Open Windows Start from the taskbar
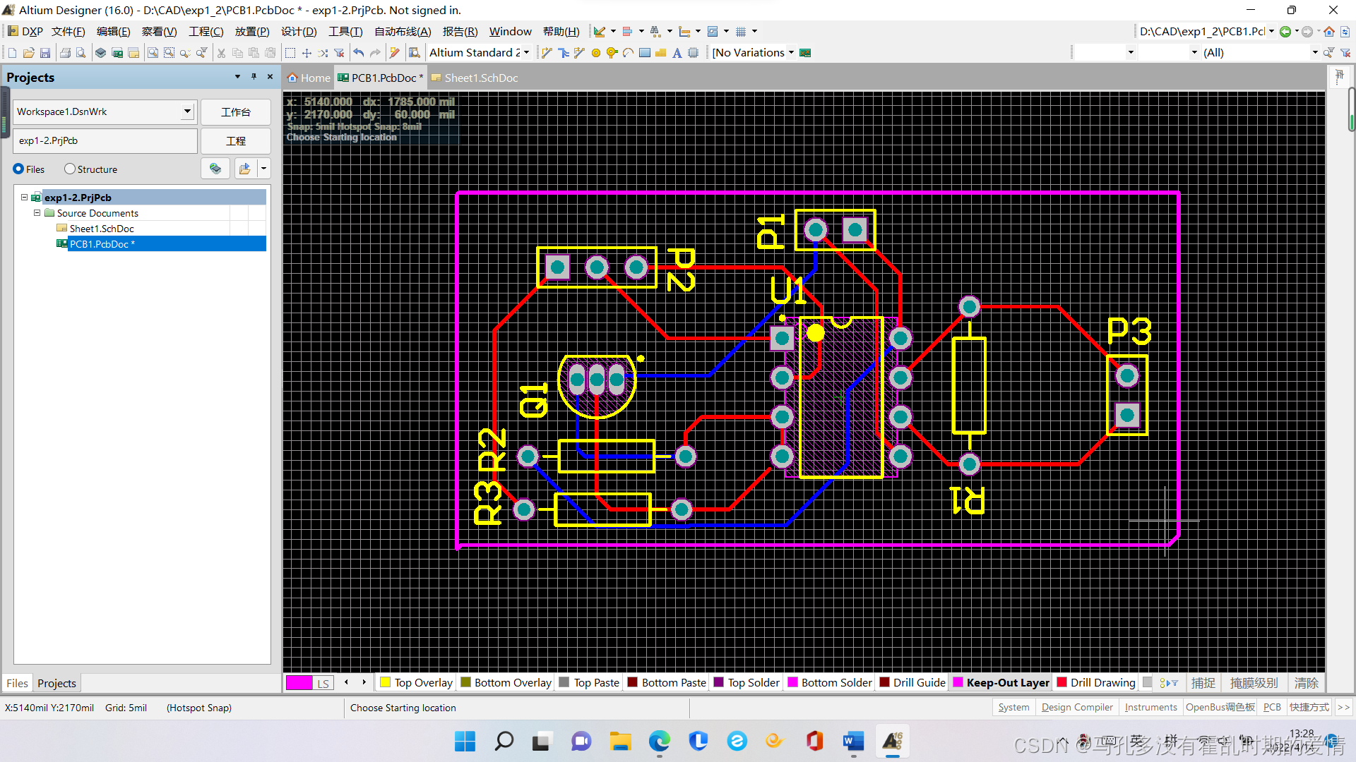The height and width of the screenshot is (762, 1356). (465, 742)
